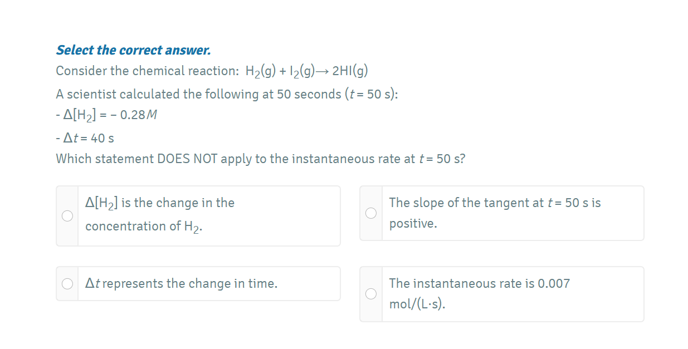
Task: Click the 'Δt = 40 s' line
Action: (85, 137)
